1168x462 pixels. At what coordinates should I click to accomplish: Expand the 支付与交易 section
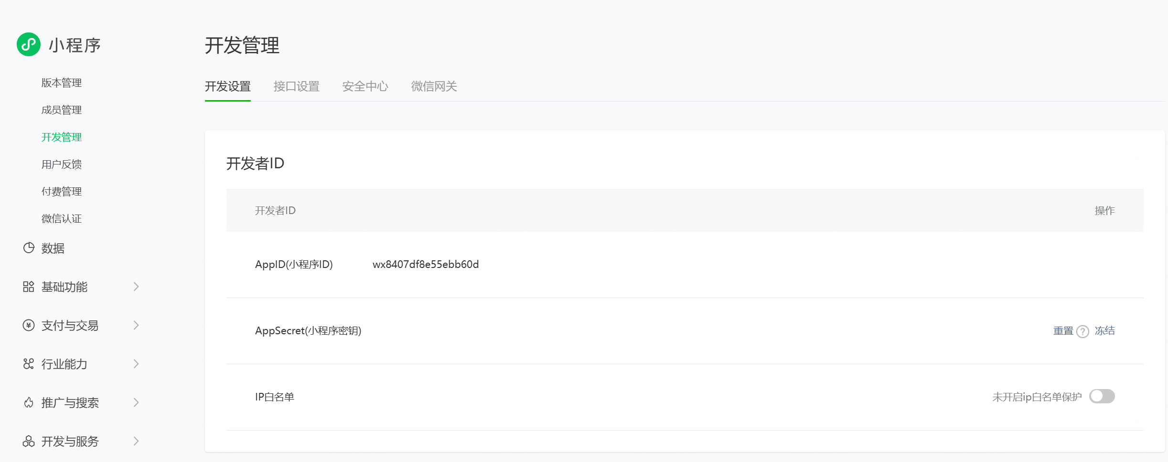pos(137,325)
